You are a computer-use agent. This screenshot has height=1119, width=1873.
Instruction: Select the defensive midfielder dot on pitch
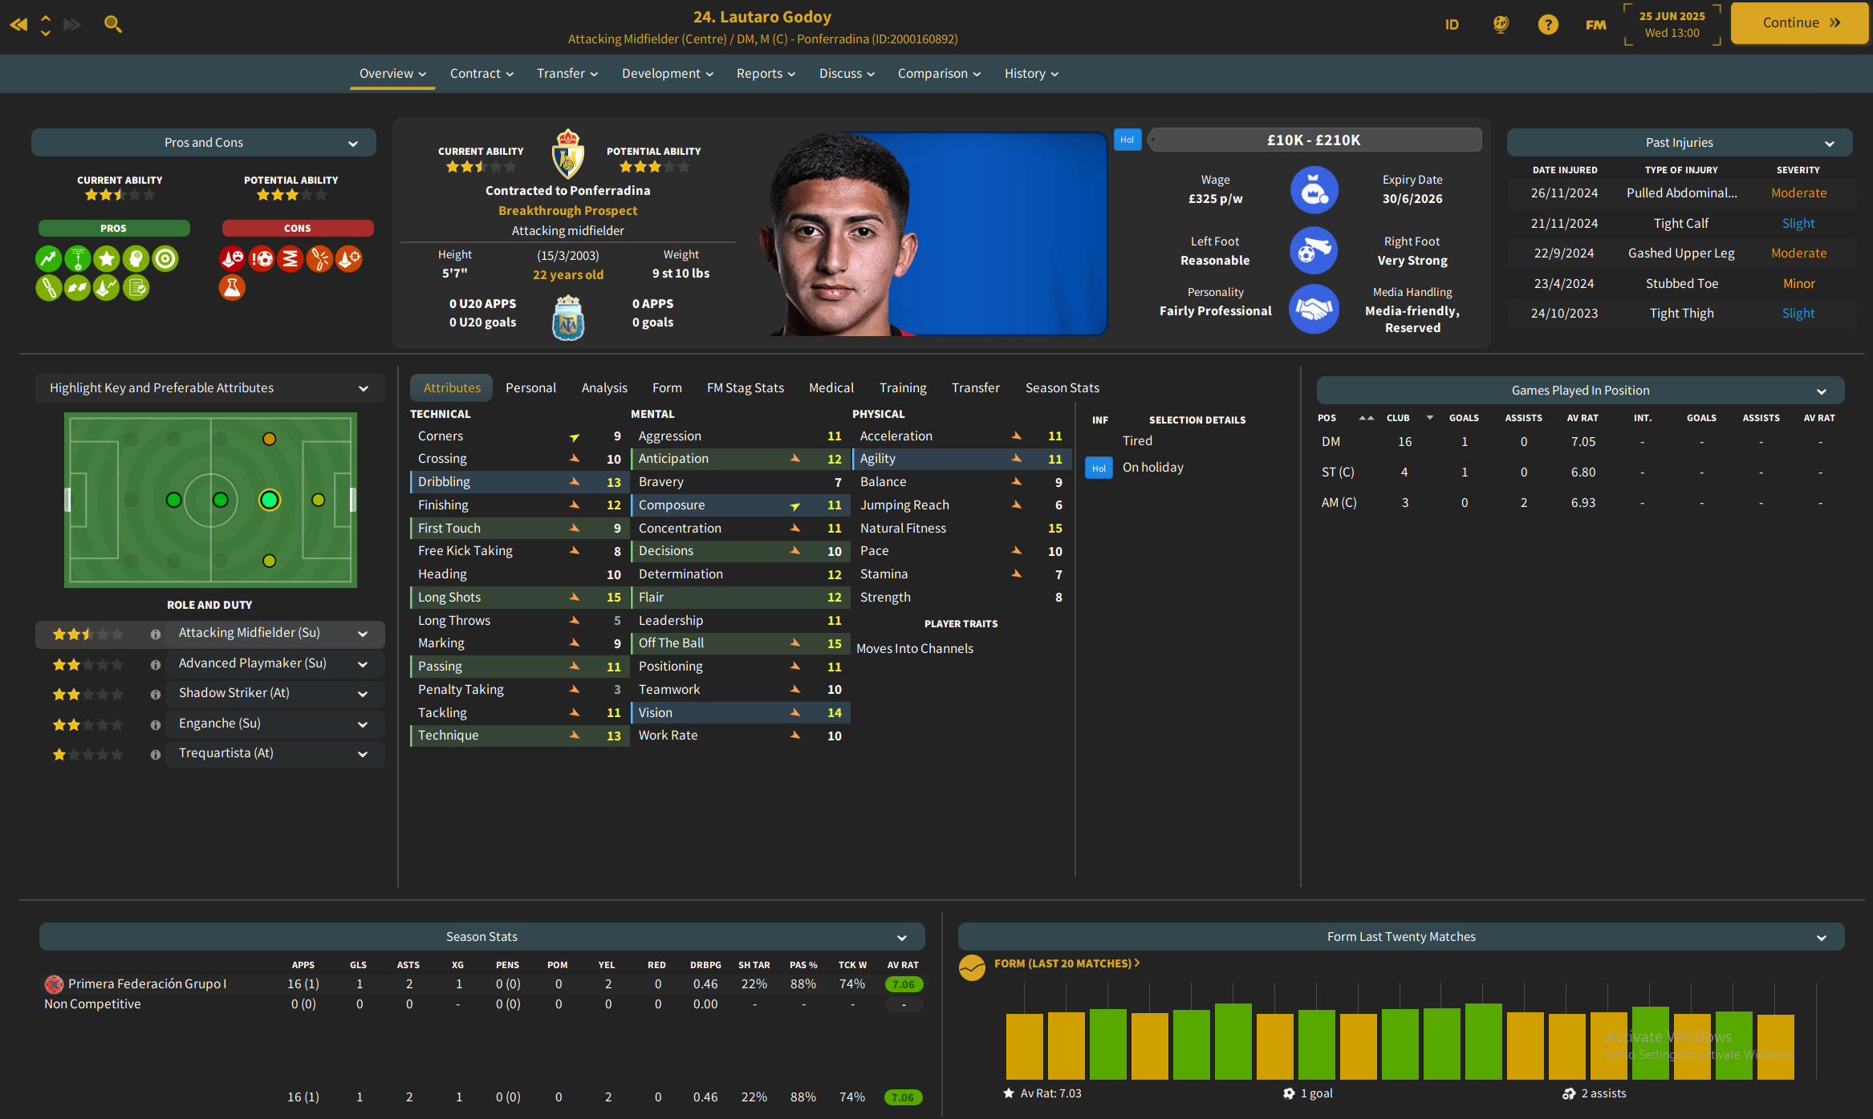174,500
